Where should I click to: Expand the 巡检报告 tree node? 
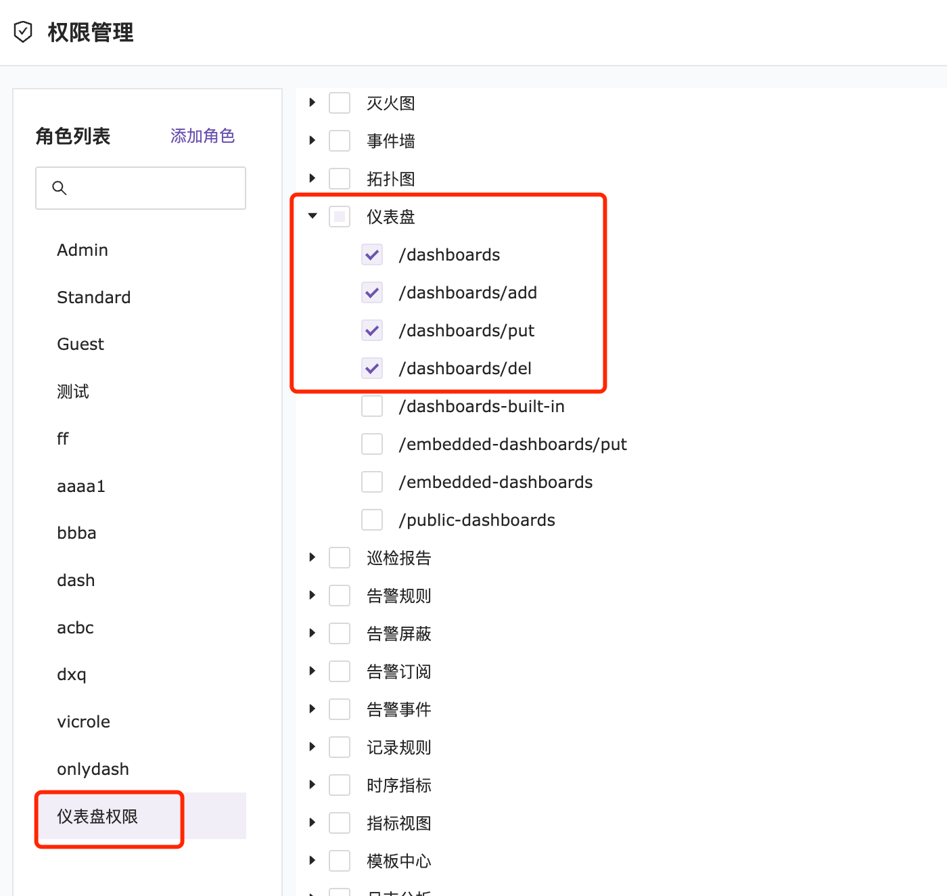click(x=312, y=558)
